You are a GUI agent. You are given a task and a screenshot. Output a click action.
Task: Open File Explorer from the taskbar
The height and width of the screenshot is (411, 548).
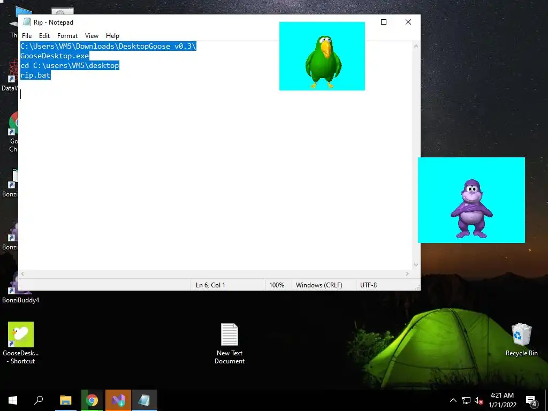(x=65, y=400)
